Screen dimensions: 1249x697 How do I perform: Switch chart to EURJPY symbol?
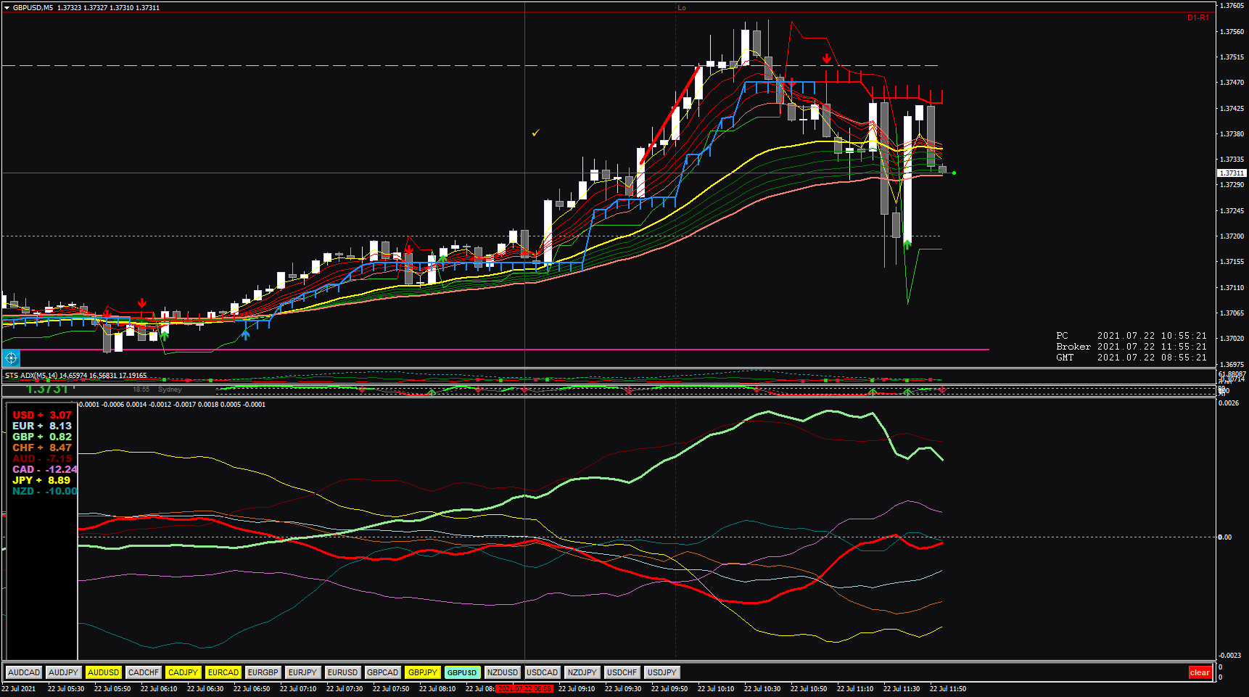point(303,672)
